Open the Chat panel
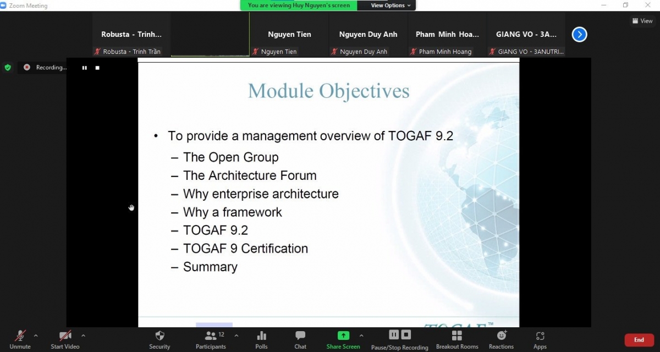The height and width of the screenshot is (352, 660). (x=300, y=335)
